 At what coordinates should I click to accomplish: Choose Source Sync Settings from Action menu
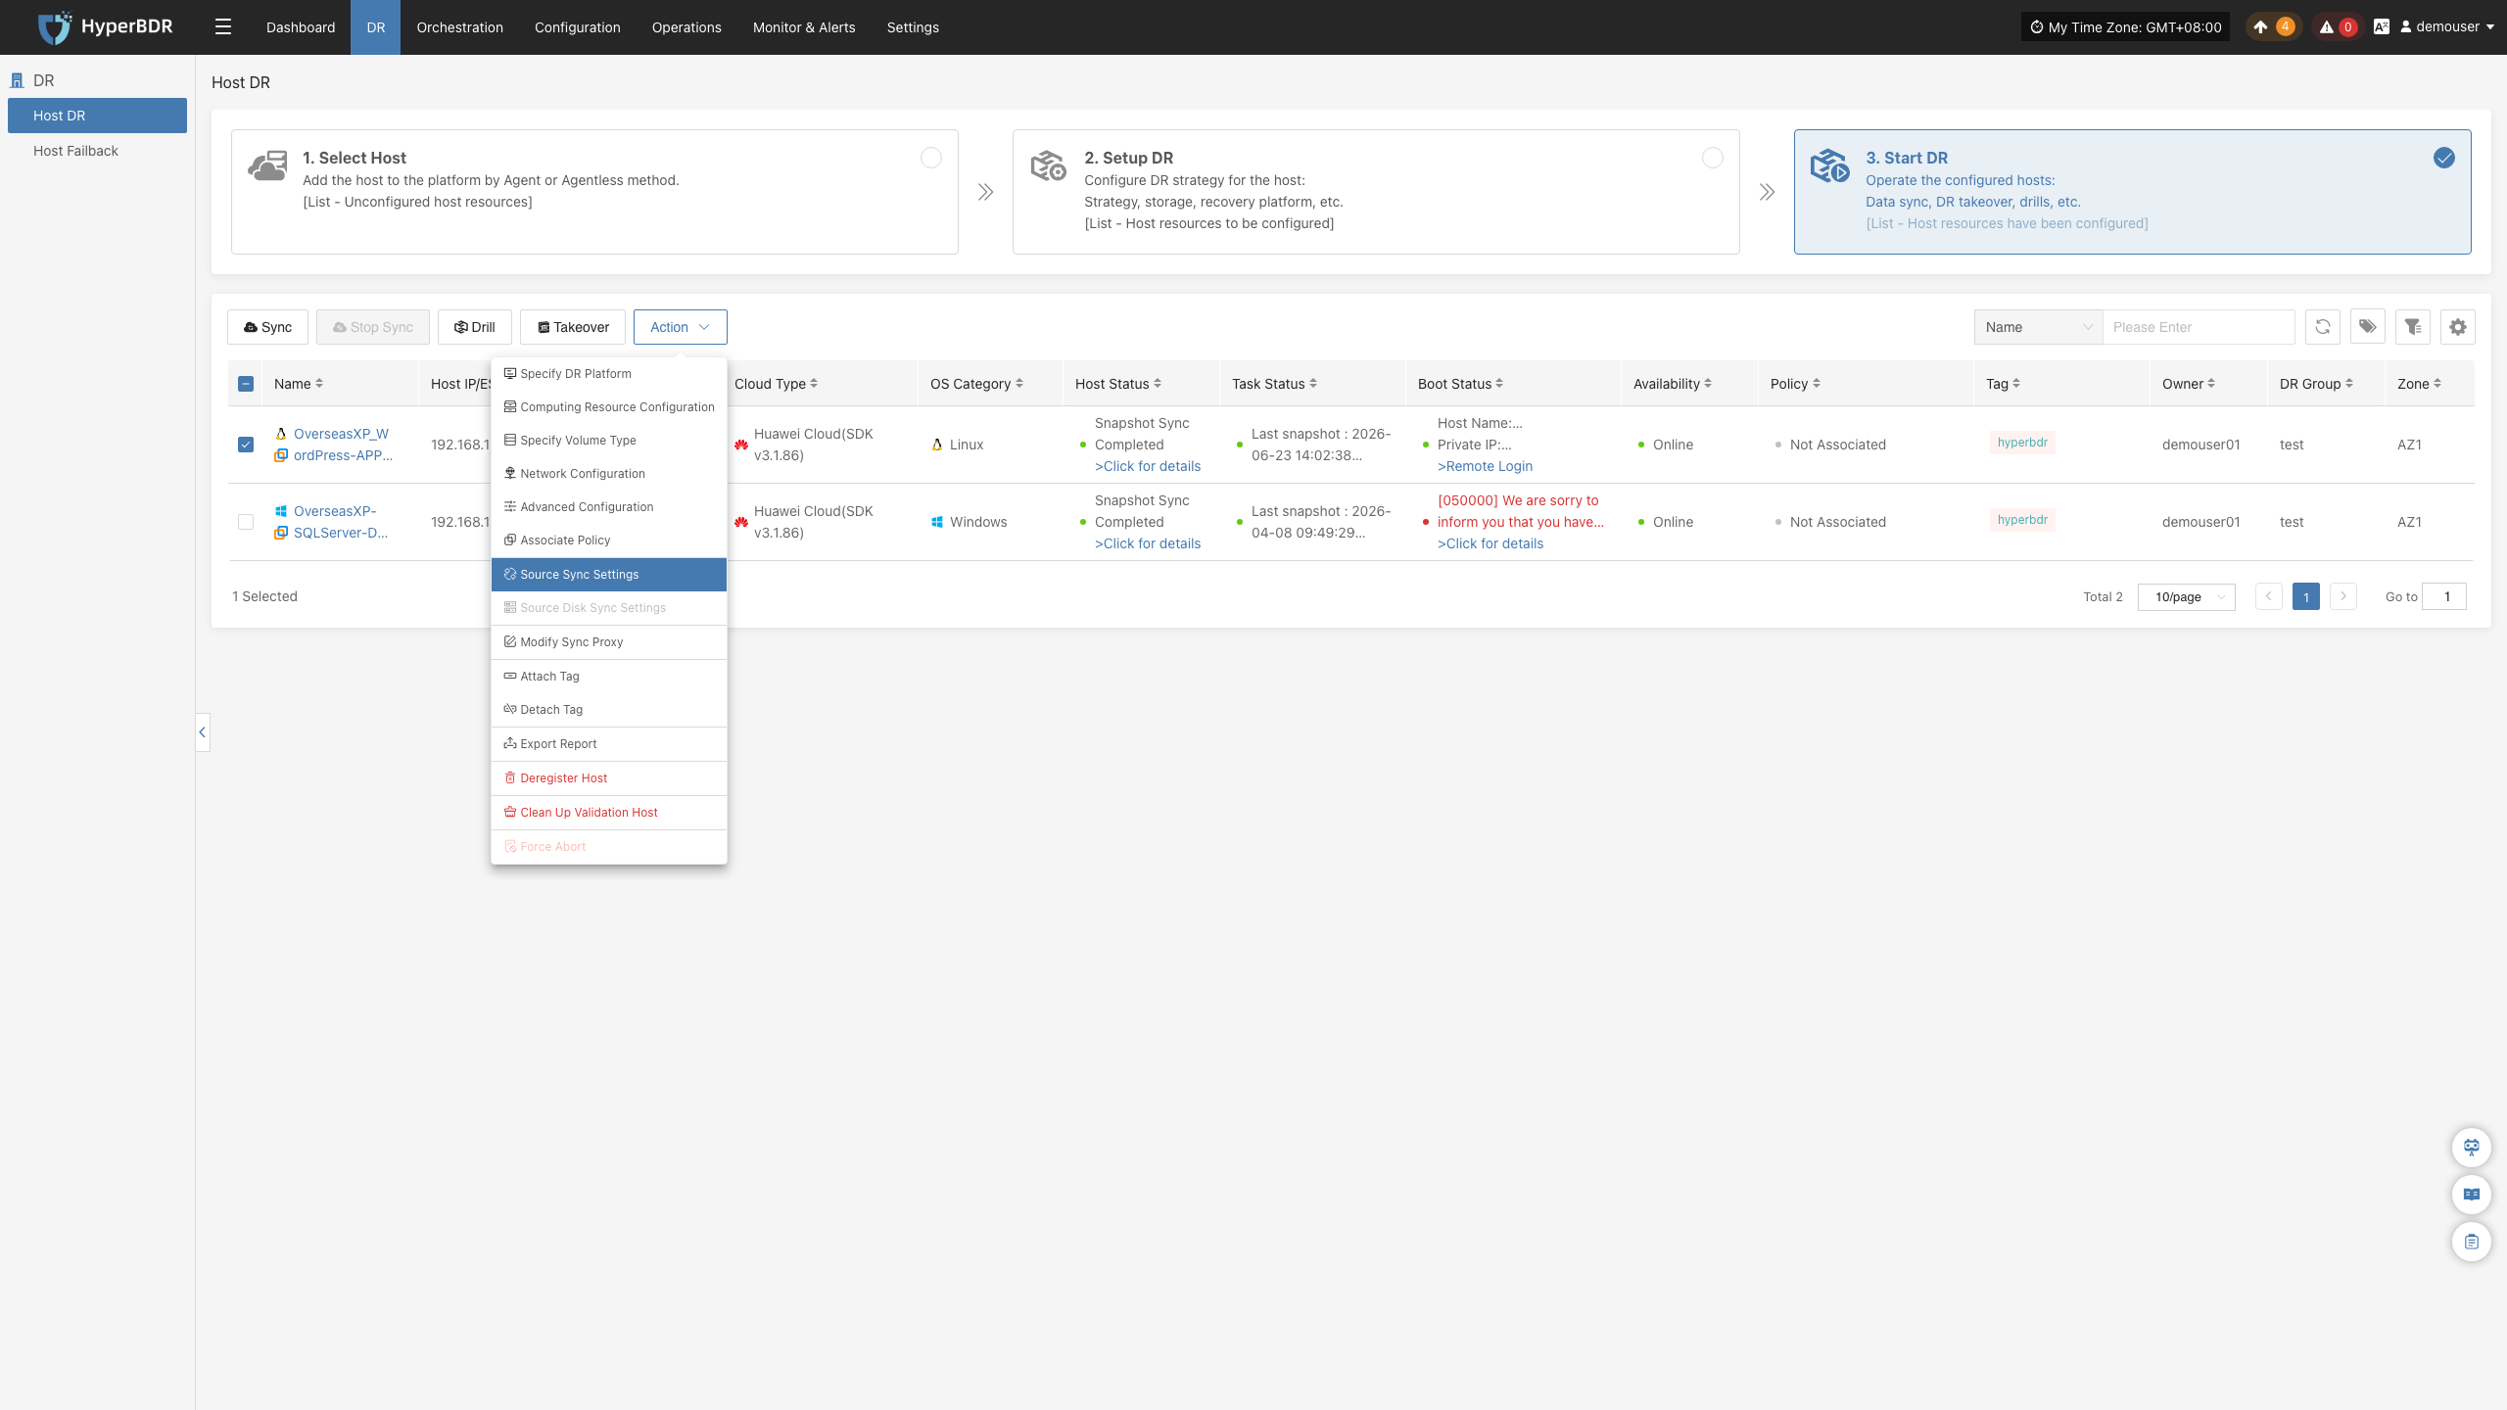[609, 575]
